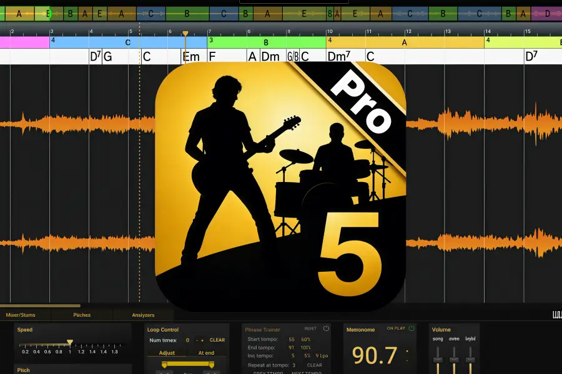The height and width of the screenshot is (374, 562).
Task: Click the Repeat at tempo value 3
Action: (294, 365)
